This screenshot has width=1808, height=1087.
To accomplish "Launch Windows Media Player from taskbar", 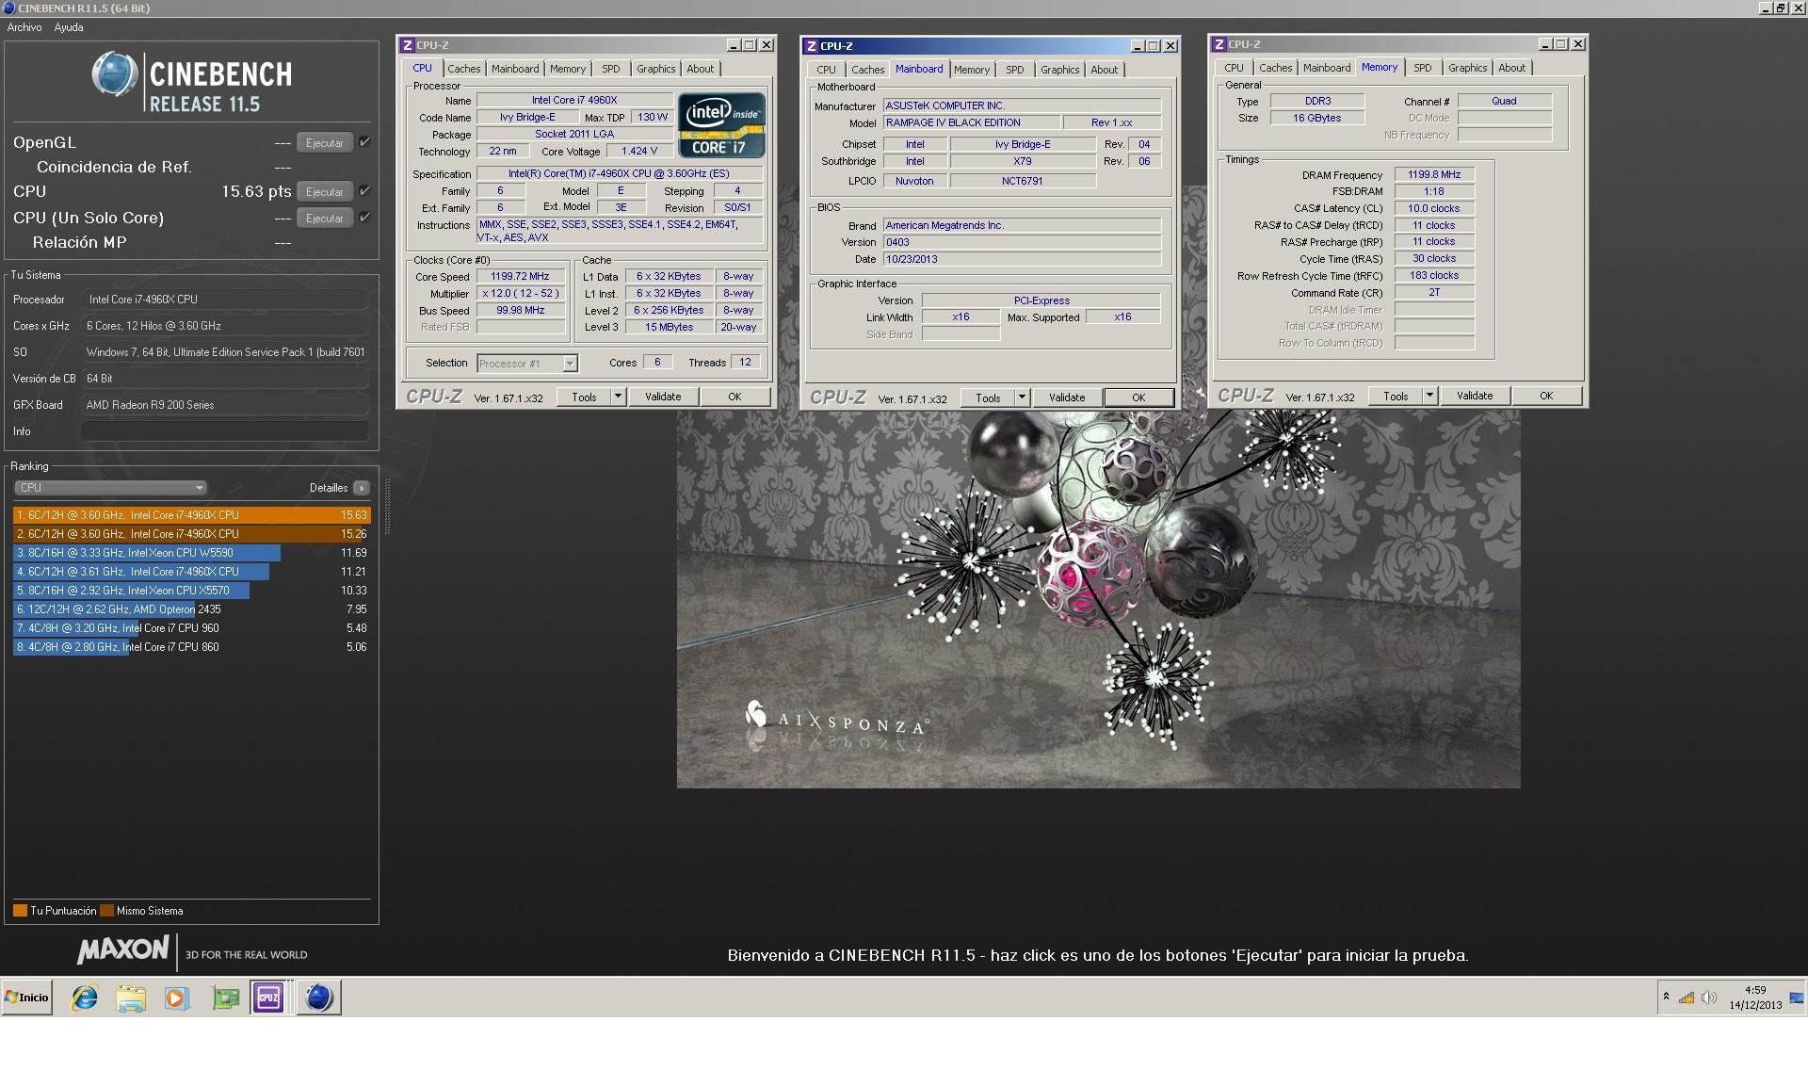I will (x=177, y=998).
